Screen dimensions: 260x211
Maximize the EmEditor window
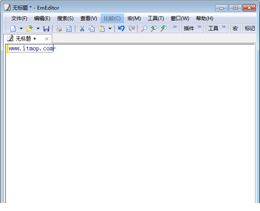[x=235, y=8]
